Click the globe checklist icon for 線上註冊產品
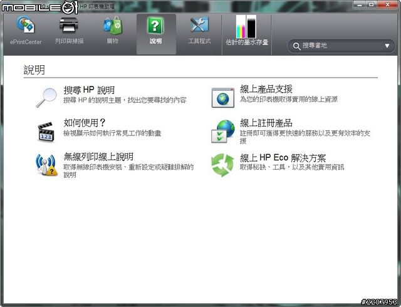 pos(223,131)
